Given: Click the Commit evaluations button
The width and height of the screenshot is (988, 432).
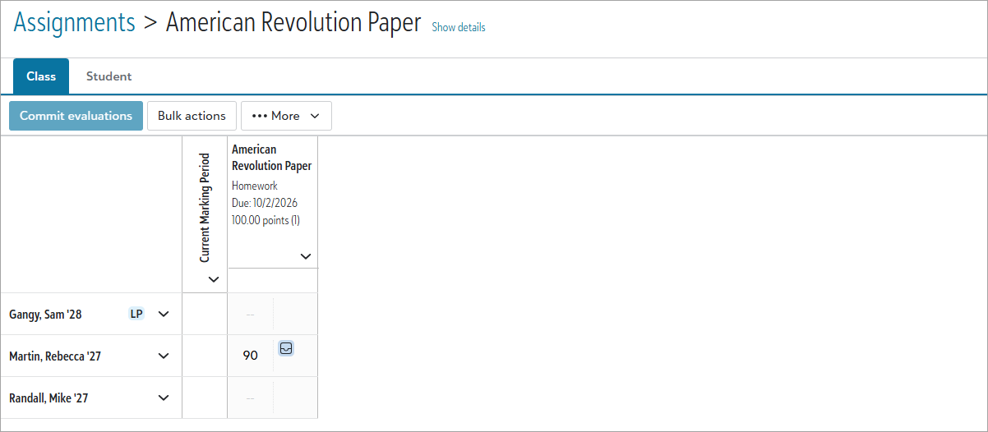Looking at the screenshot, I should pos(76,116).
